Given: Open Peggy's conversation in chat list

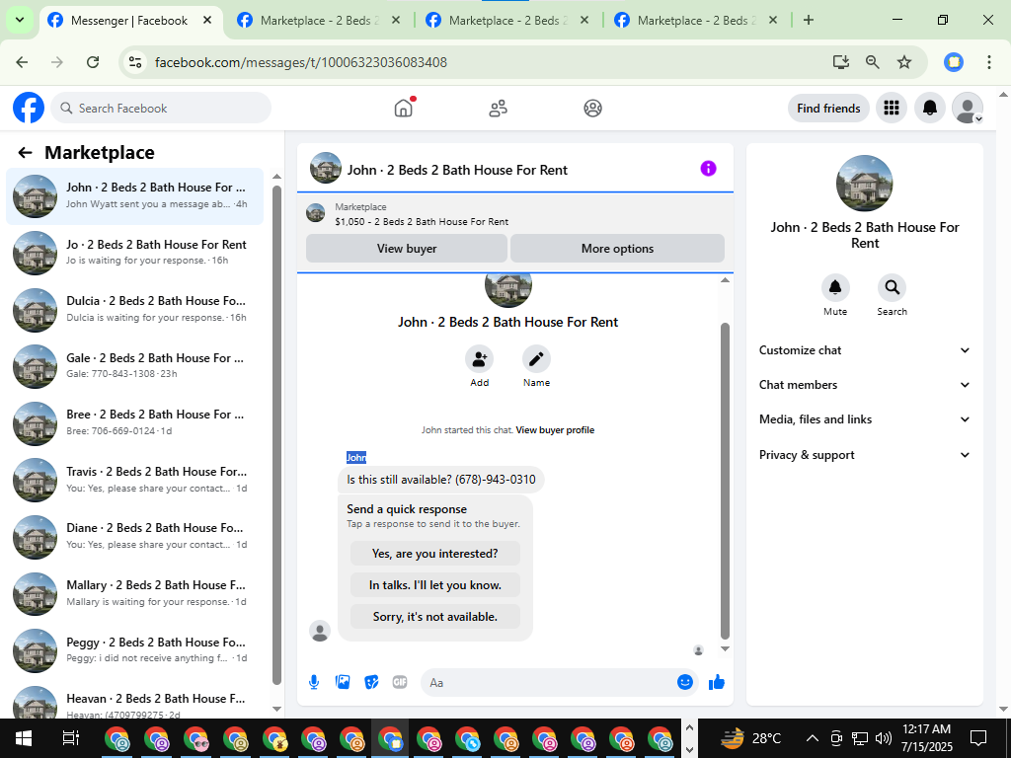Looking at the screenshot, I should click(x=134, y=649).
